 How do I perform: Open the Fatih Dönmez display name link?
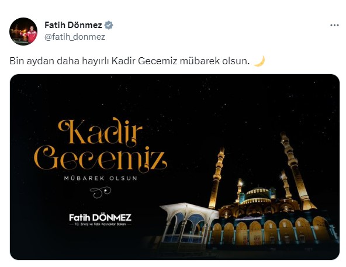point(73,25)
